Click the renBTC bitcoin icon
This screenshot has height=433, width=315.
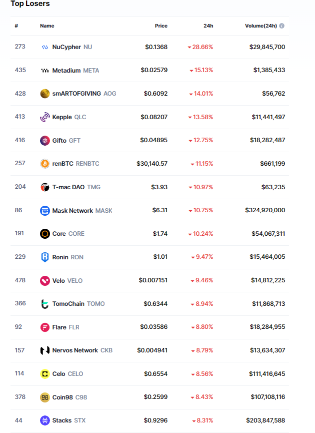point(45,164)
